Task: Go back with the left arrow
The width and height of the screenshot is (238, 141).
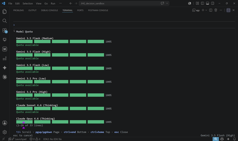Action: [x=71, y=3]
